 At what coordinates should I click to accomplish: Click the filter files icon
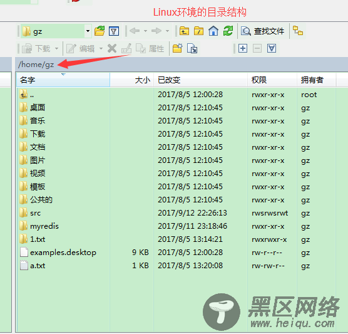click(x=114, y=31)
